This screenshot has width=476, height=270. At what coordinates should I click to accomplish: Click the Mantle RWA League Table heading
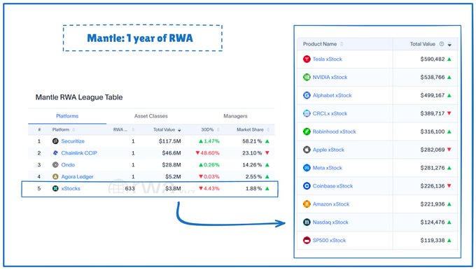[79, 97]
